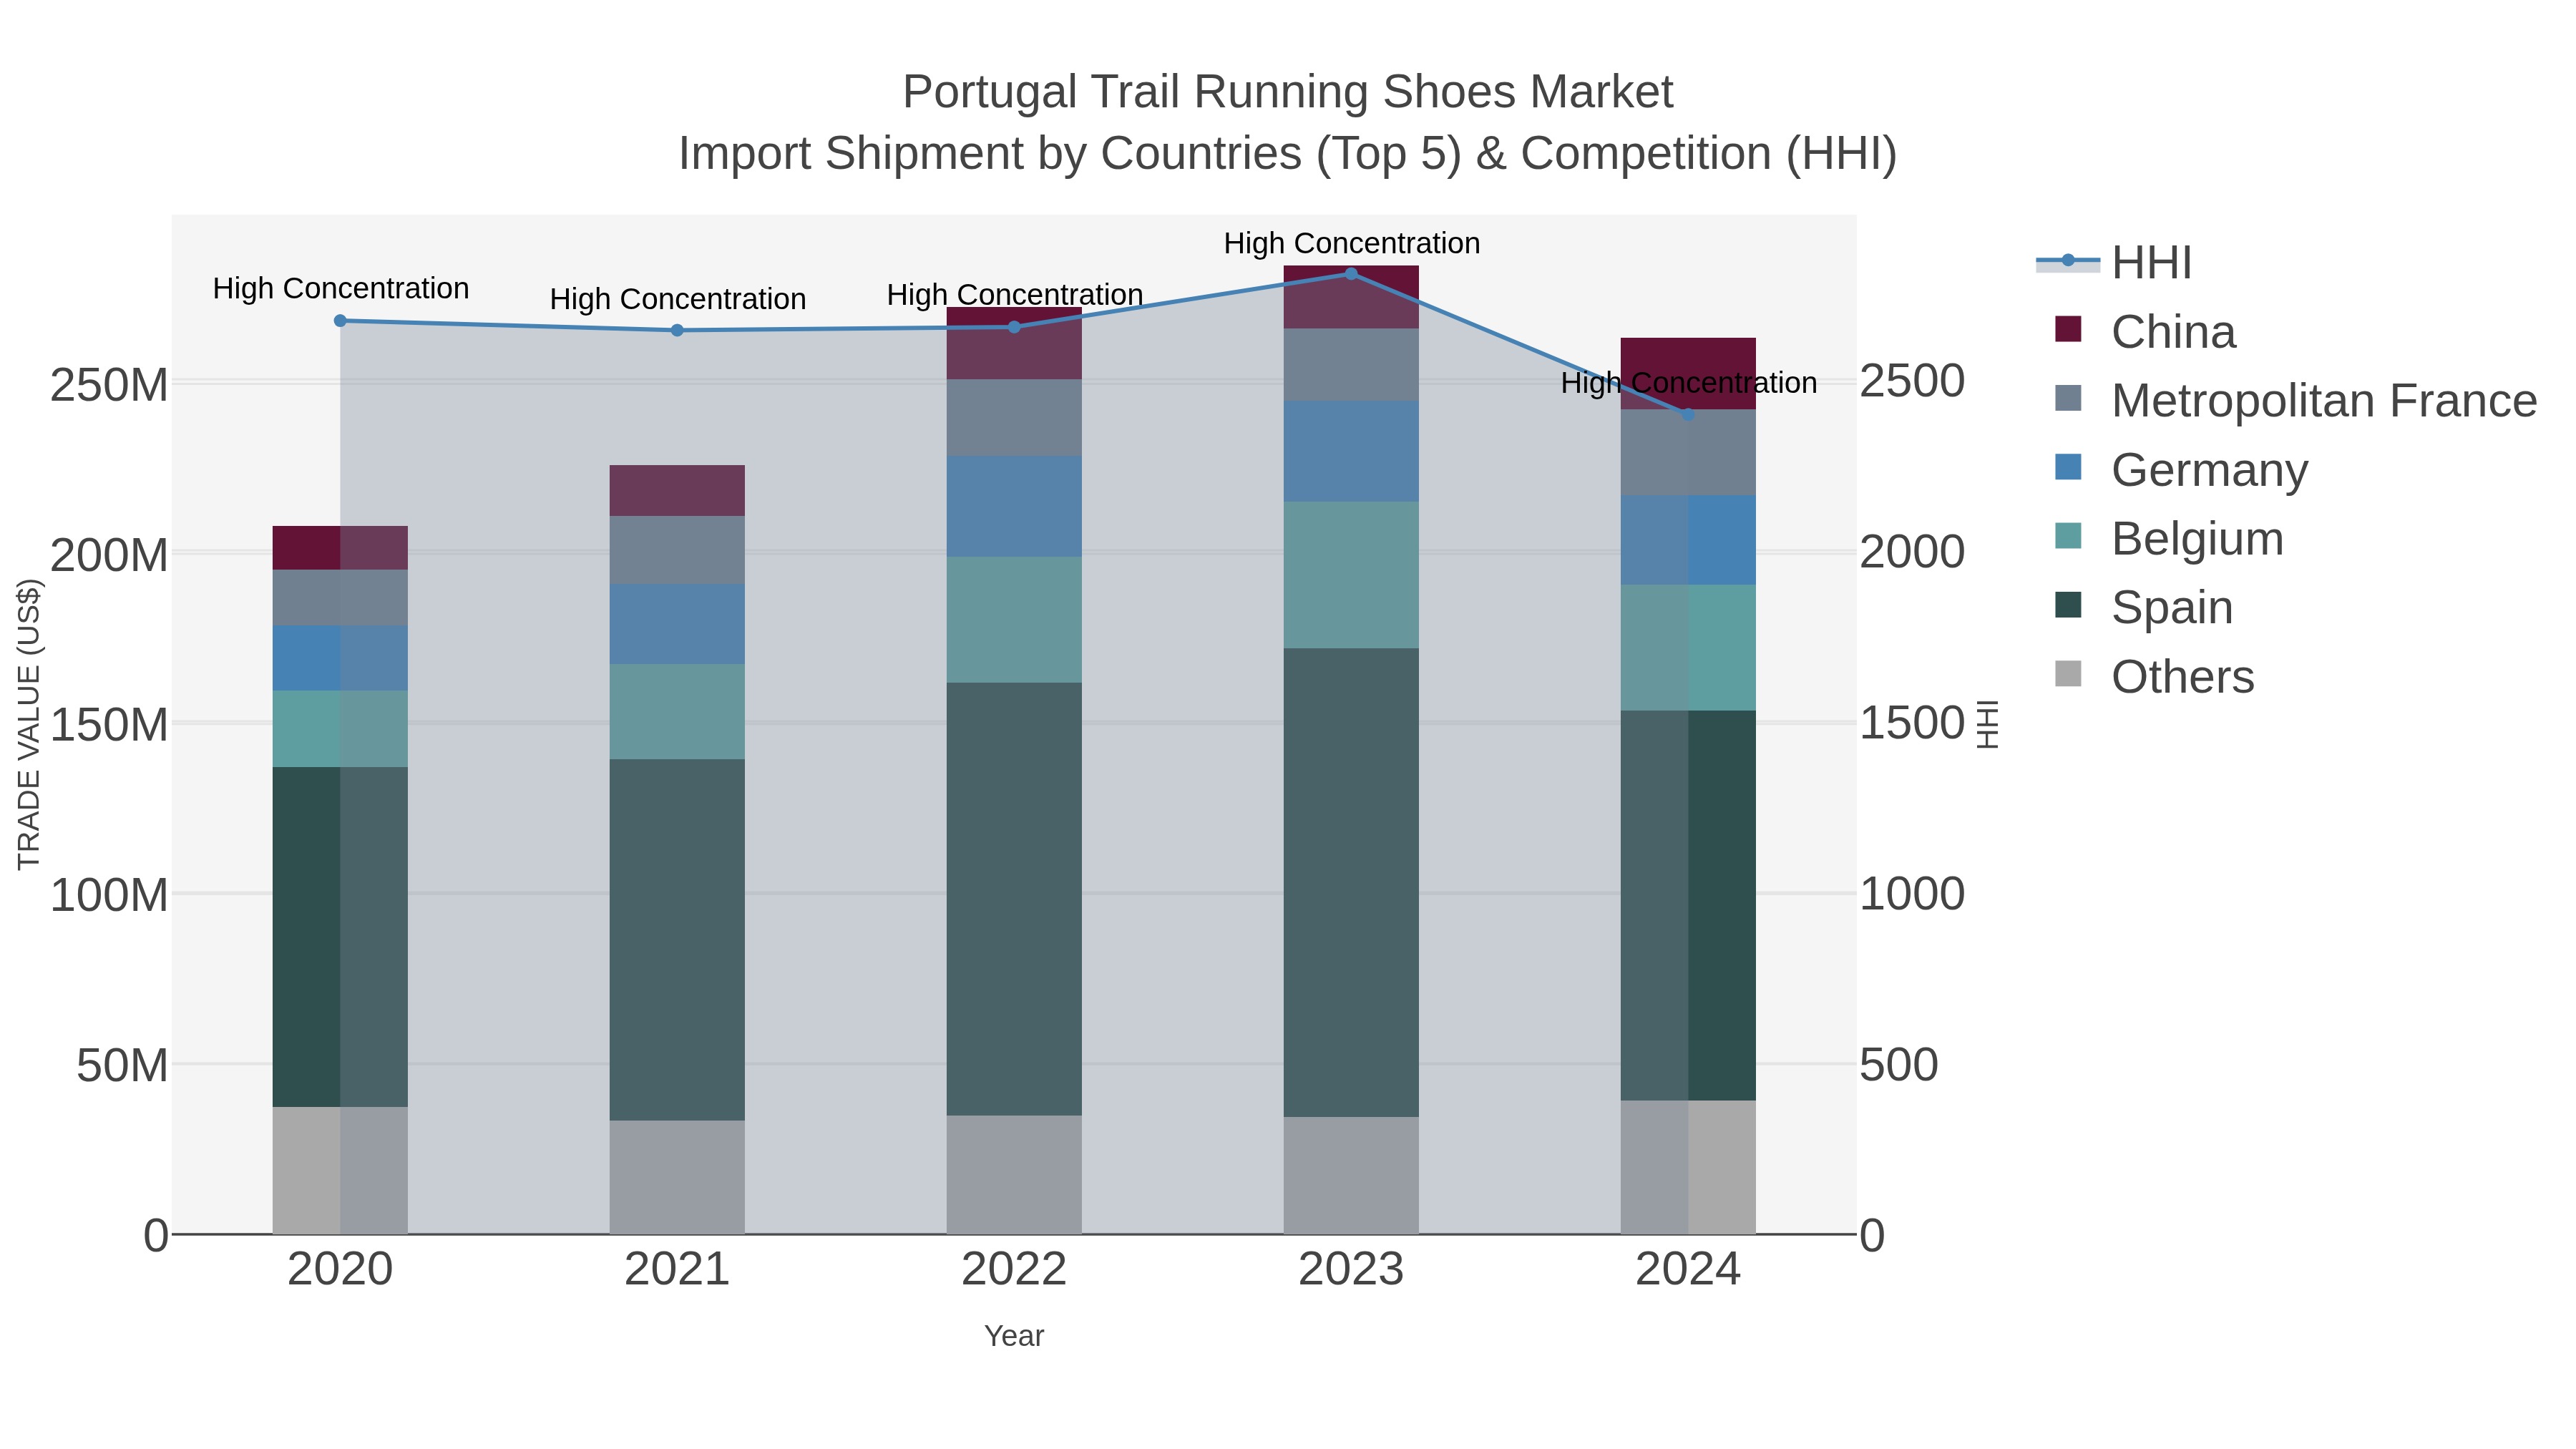Toggle the HHI legend entry
The image size is (2576, 1449).
[x=2114, y=263]
